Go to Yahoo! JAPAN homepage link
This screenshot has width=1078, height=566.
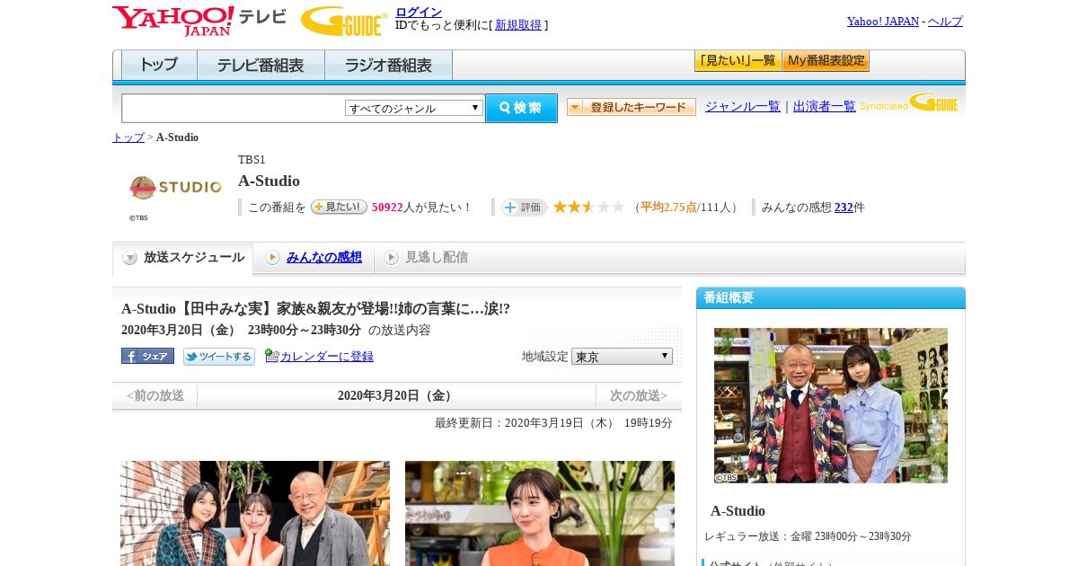pos(883,22)
